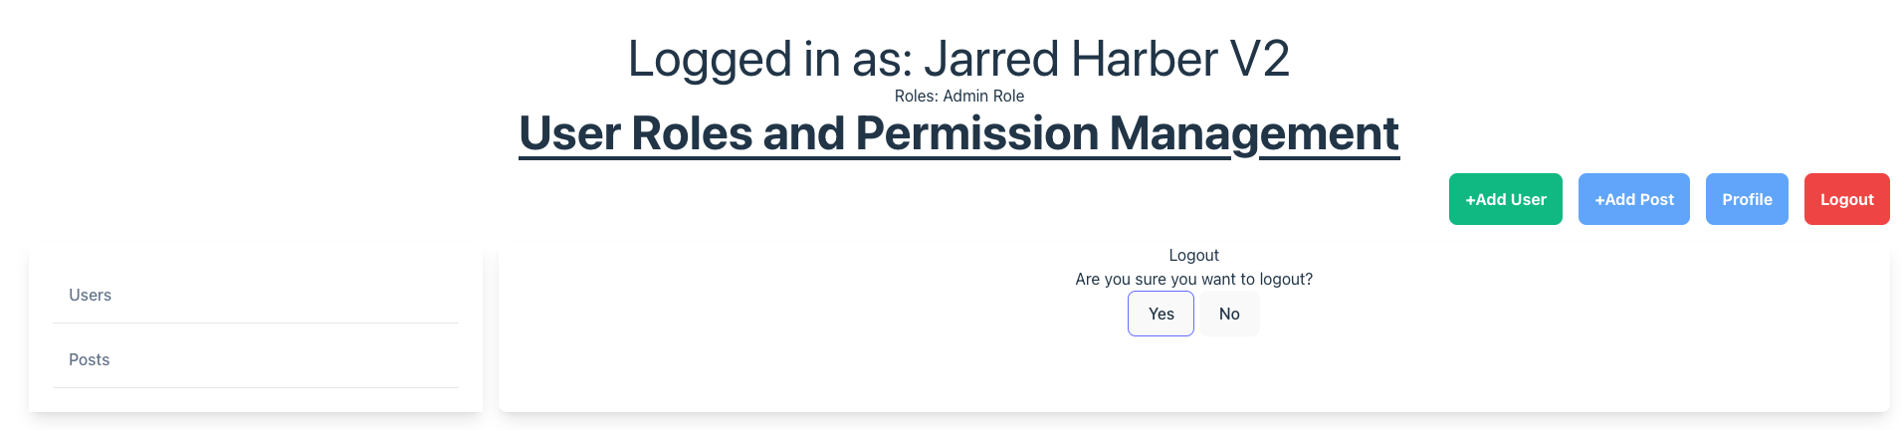
Task: Click the divider line below Posts
Action: click(256, 387)
